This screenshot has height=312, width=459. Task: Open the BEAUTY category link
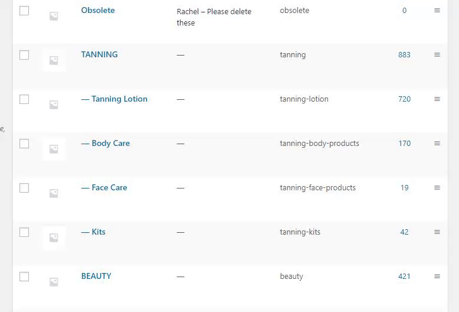pyautogui.click(x=96, y=277)
